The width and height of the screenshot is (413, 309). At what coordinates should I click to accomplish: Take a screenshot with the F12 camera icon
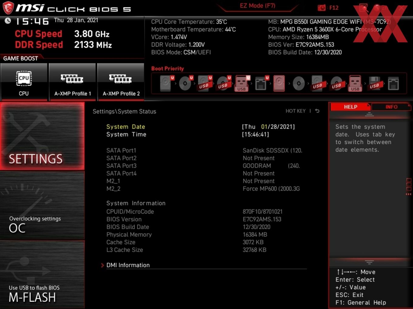[x=322, y=8]
